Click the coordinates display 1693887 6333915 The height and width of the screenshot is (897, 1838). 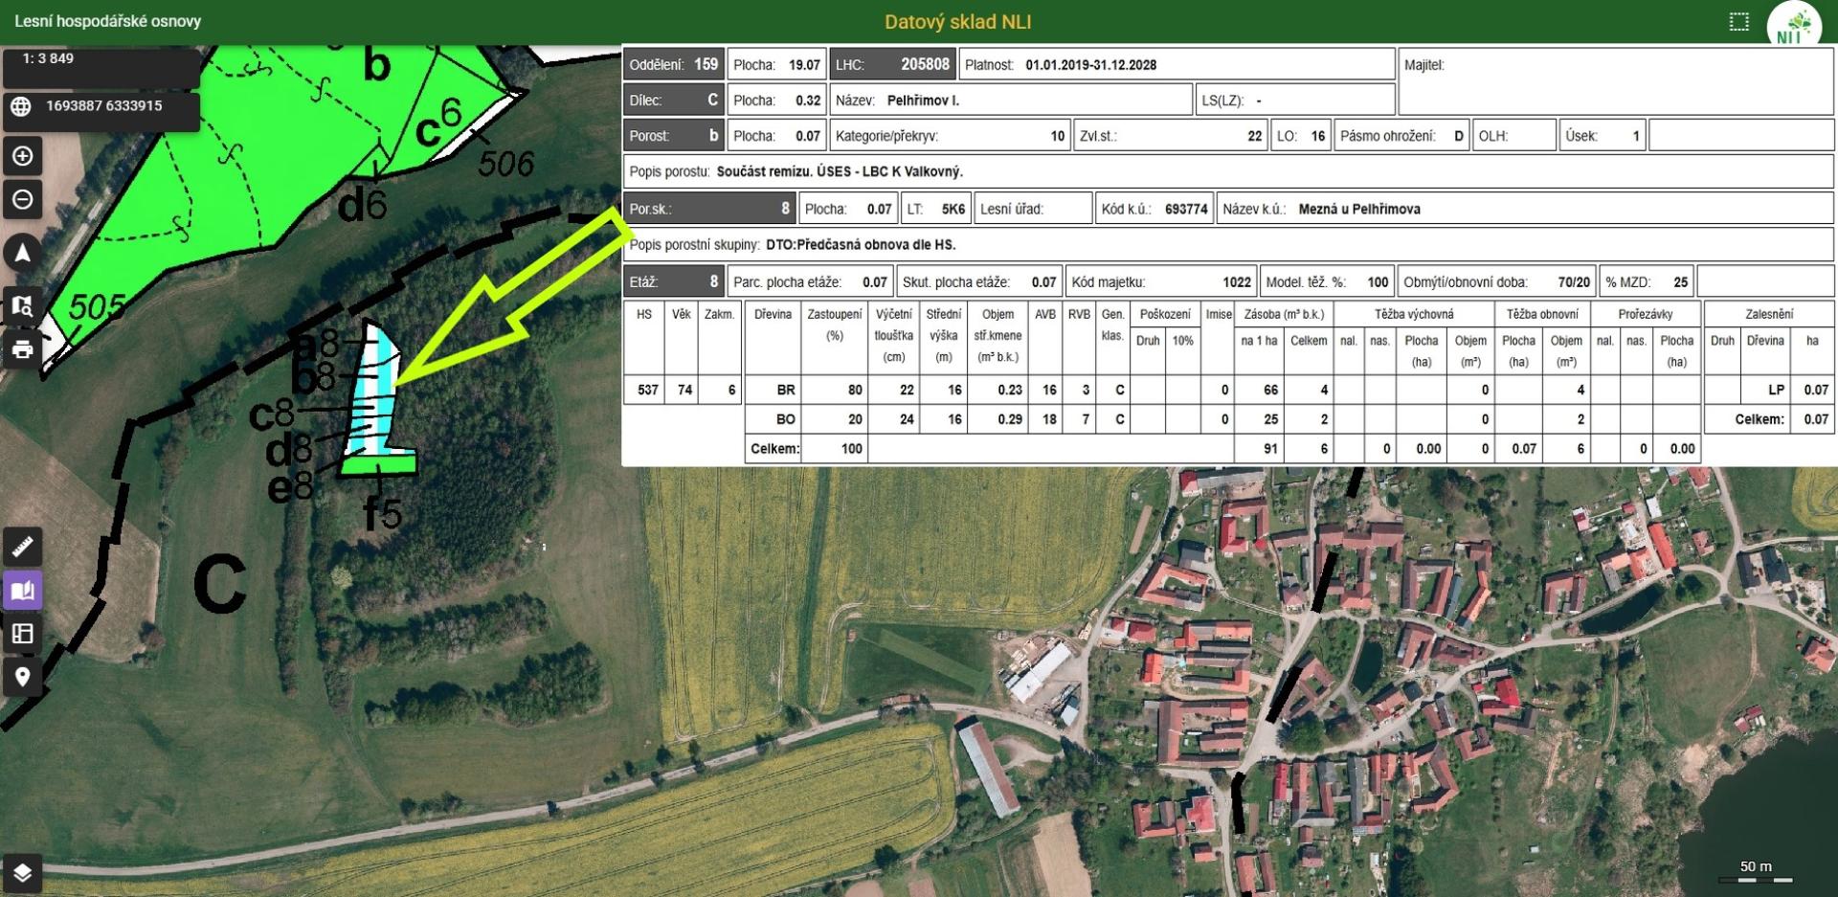(104, 106)
